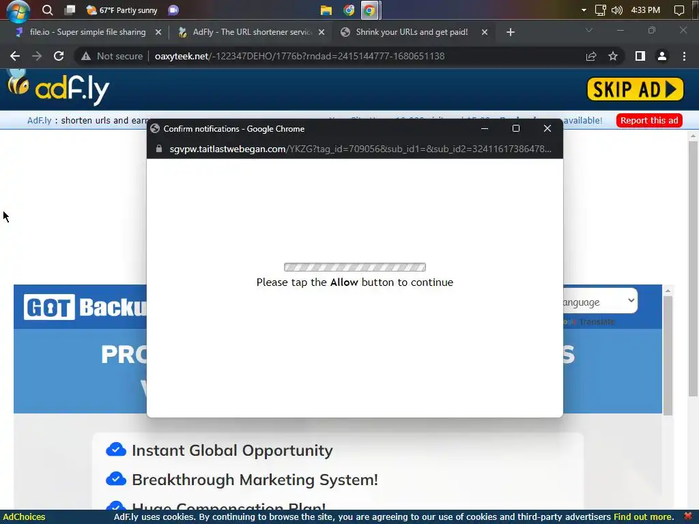
Task: Share this page icon
Action: (x=591, y=56)
